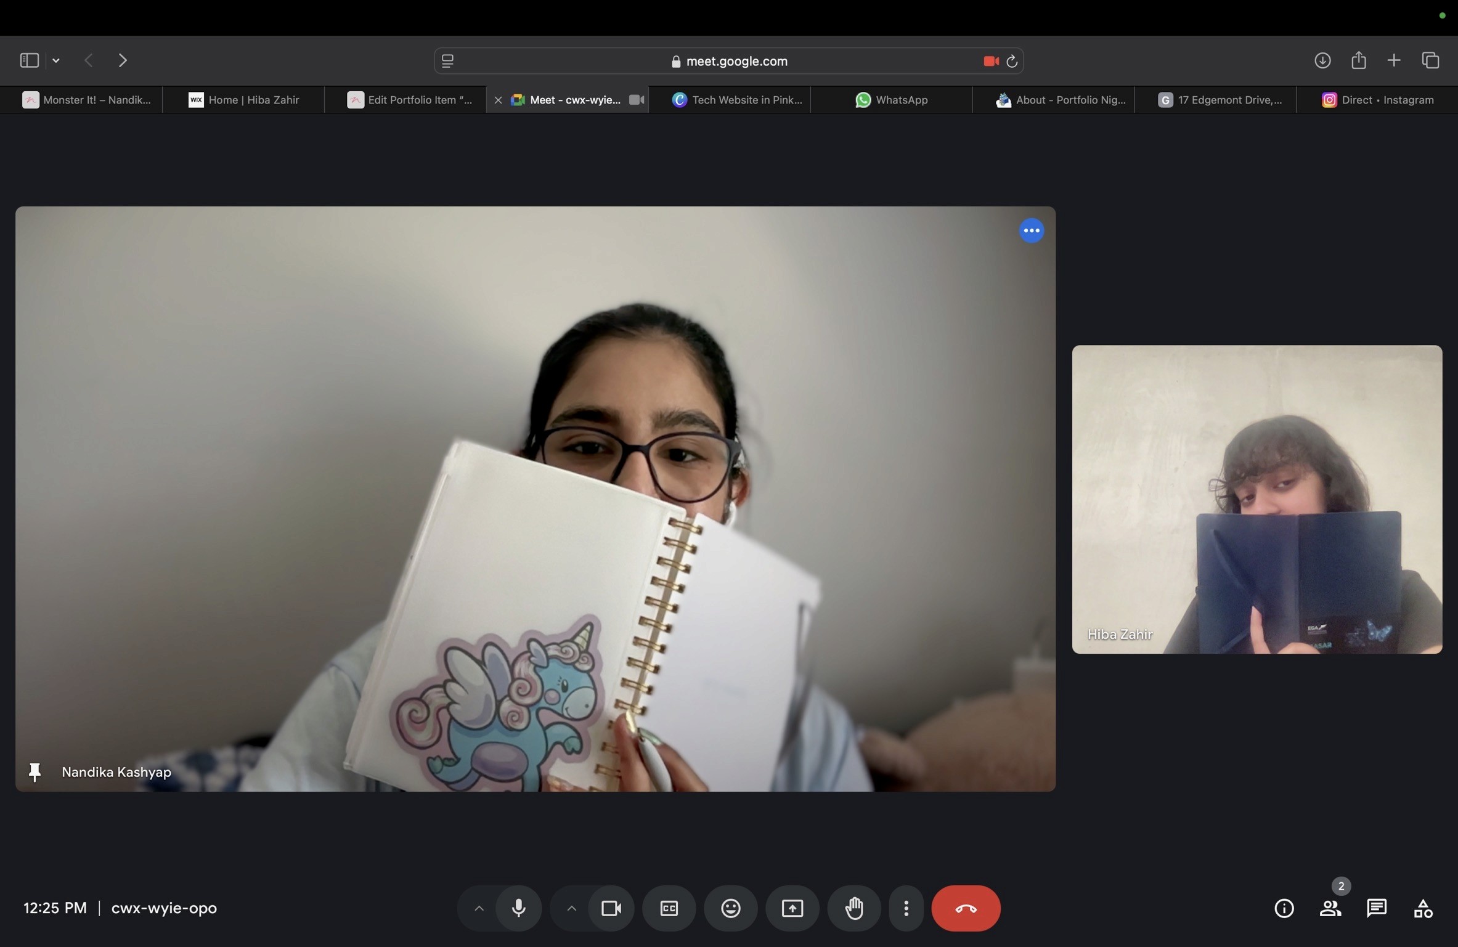Go back to previous page
Screen dimensions: 1458x947
89,60
